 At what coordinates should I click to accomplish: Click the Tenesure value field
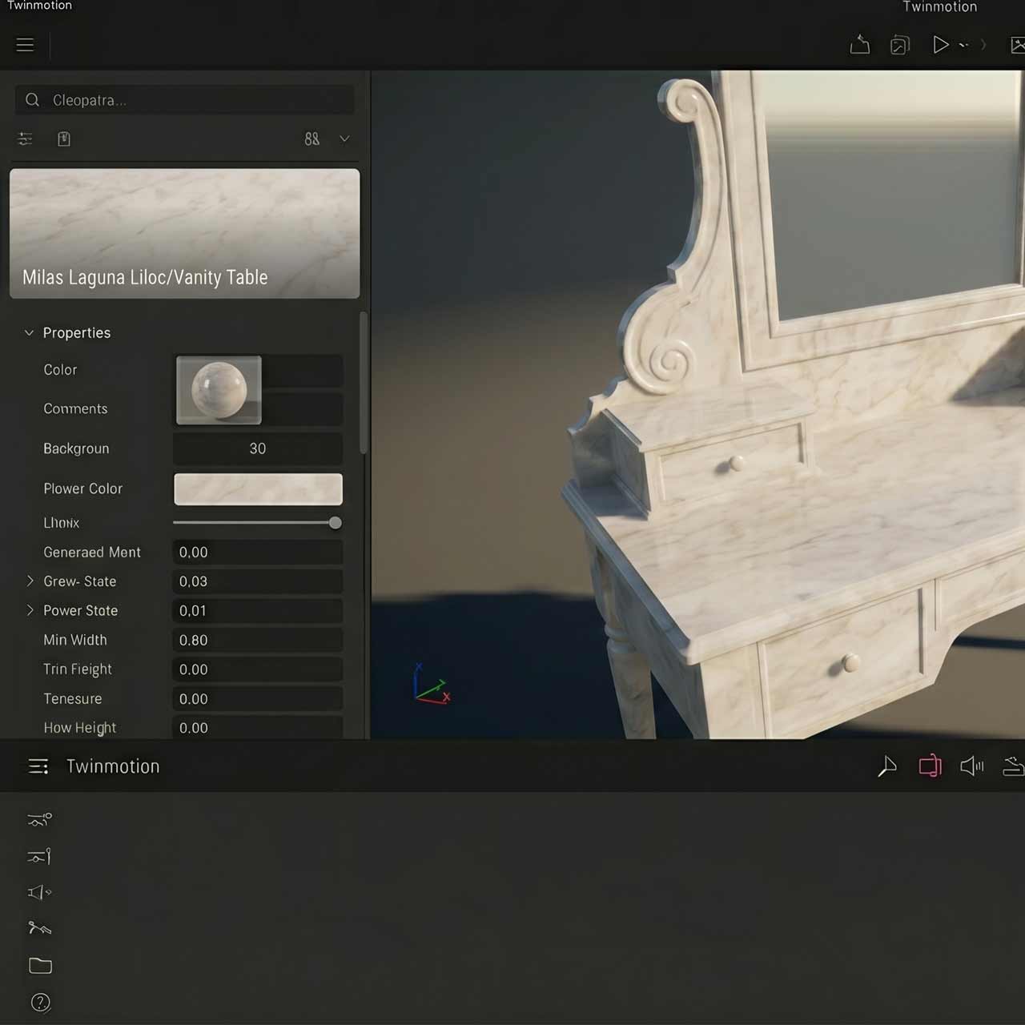coord(258,699)
